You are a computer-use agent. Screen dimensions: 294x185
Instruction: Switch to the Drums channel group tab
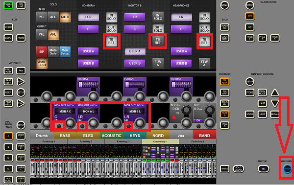coord(42,136)
